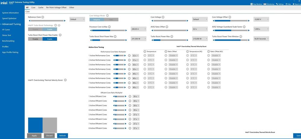The height and width of the screenshot is (139, 301).
Task: Click the info icon beside AVX2 Ratio Offset
Action: coord(168,27)
